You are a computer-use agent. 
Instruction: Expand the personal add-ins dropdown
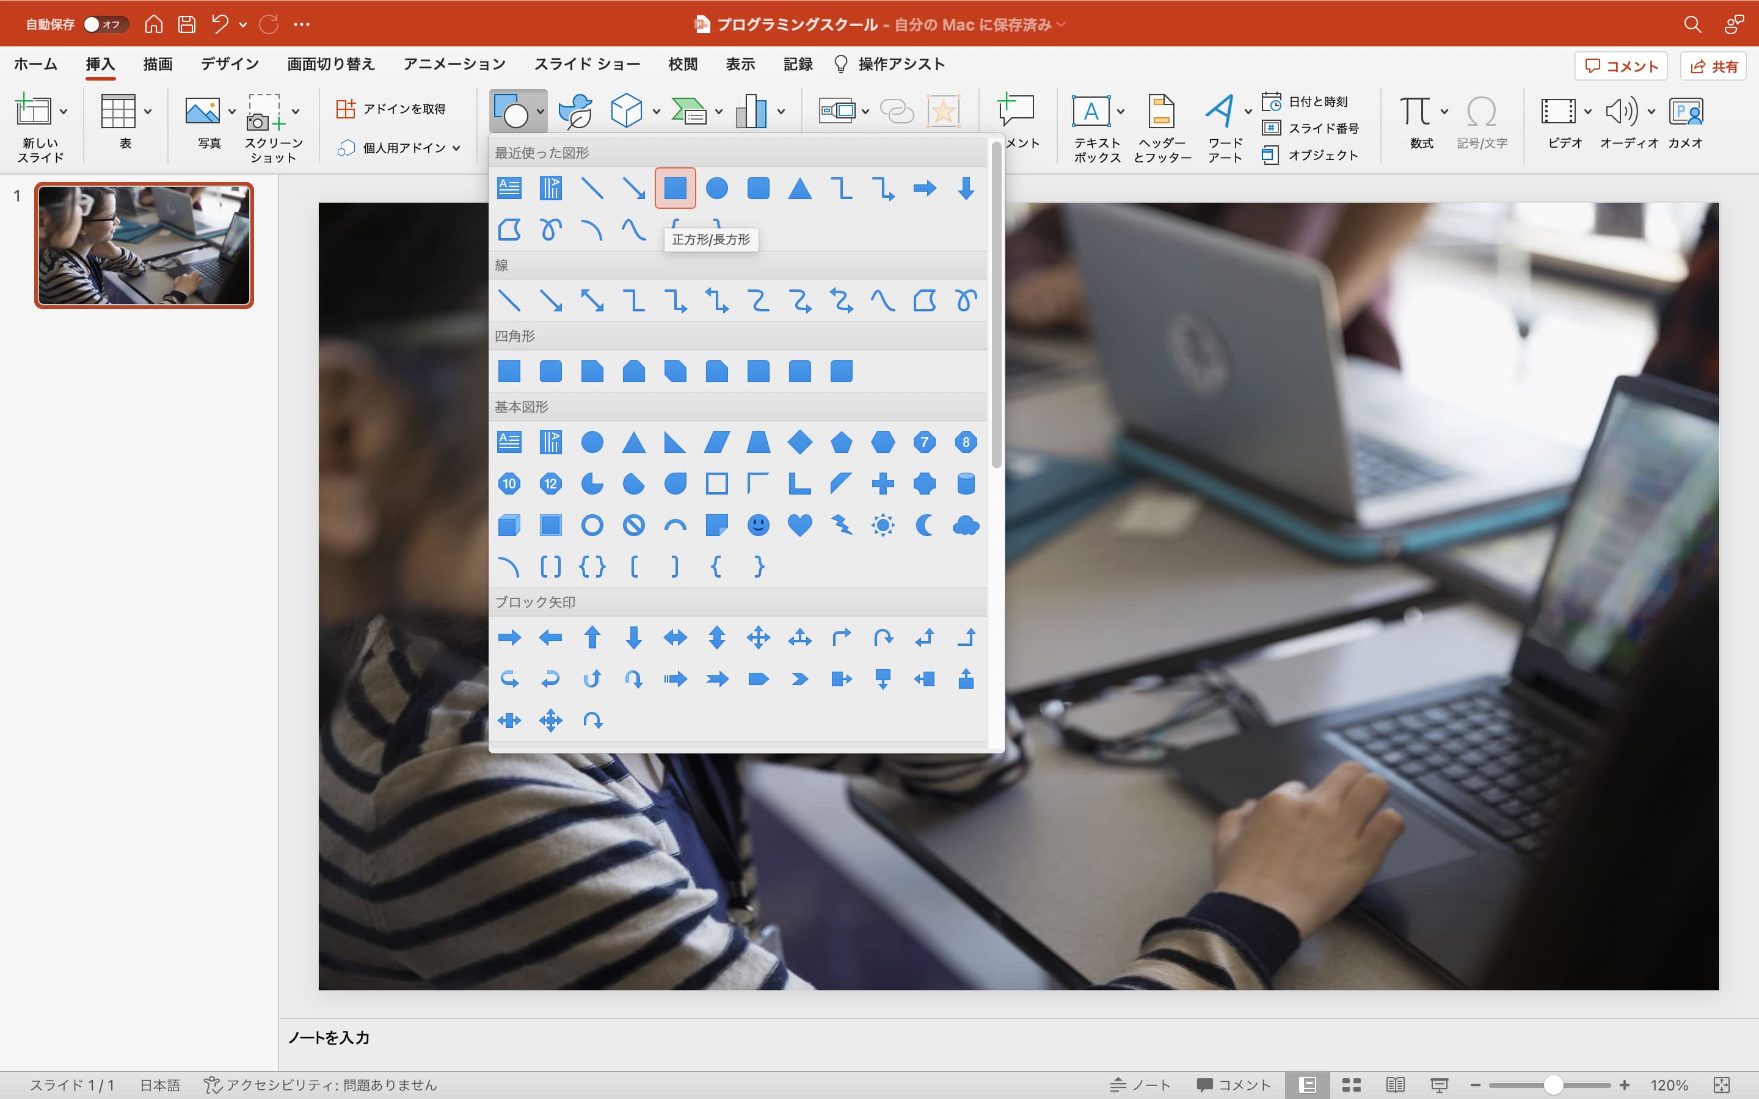456,148
